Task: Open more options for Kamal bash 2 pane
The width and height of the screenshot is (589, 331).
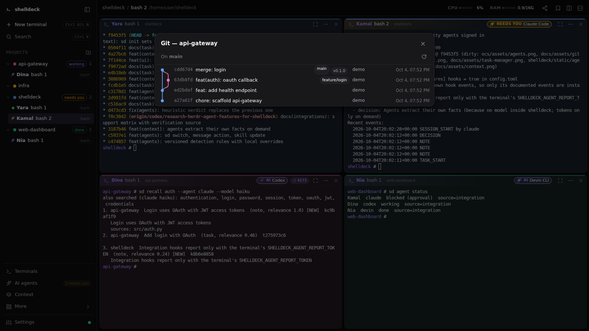Action: [x=571, y=24]
